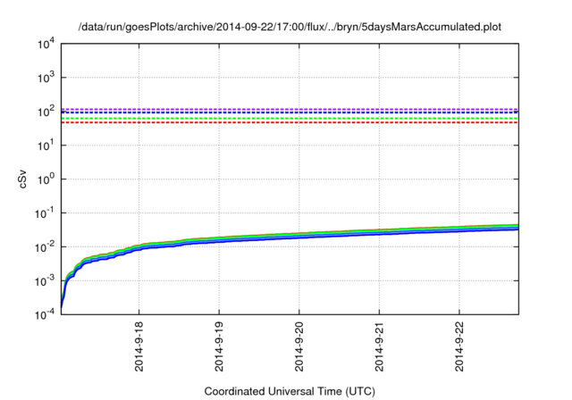Image resolution: width=572 pixels, height=400 pixels.
Task: Click the purple dashed threshold line
Action: click(x=290, y=109)
